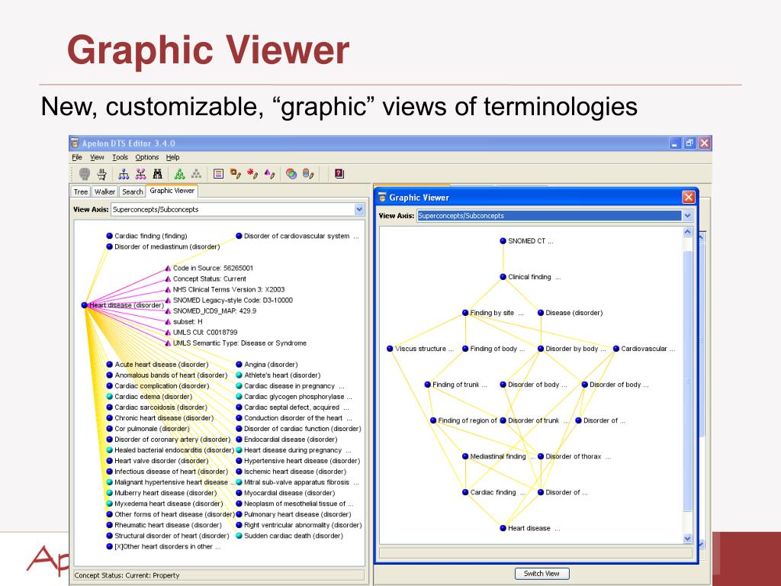Click the Graphic Viewer dialog title icon
Image resolution: width=781 pixels, height=586 pixels.
383,198
